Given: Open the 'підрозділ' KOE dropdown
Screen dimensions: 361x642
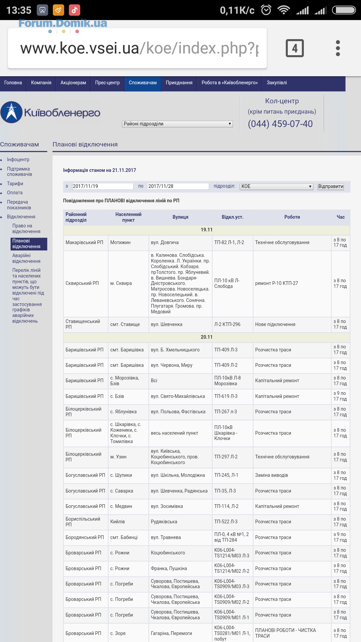Looking at the screenshot, I should (276, 186).
